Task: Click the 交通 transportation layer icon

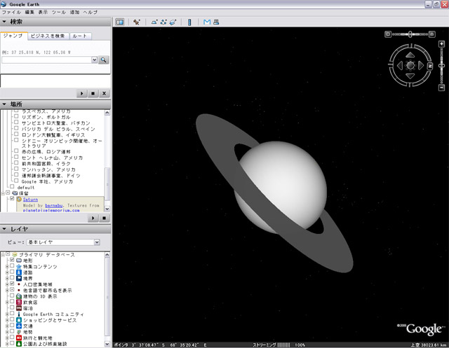Action: (19, 326)
